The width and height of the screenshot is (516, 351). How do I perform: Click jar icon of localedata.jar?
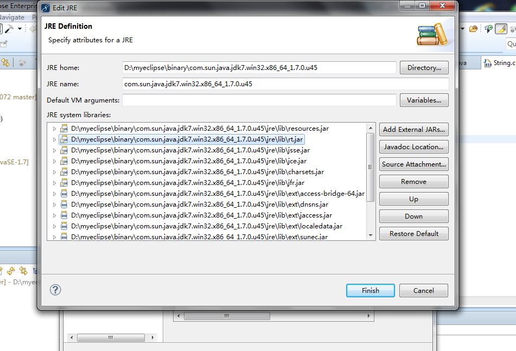click(x=64, y=226)
